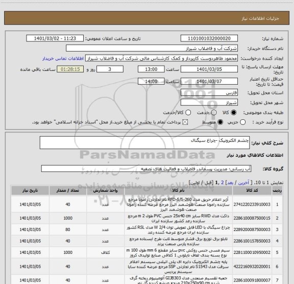Image resolution: width=294 pixels, height=284 pixels.
Task: Click buyer organization name field شرکت آب و فاضلاب شیراز
Action: click(x=152, y=48)
